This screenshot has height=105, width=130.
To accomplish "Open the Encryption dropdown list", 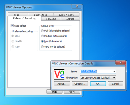I will click(x=98, y=78).
